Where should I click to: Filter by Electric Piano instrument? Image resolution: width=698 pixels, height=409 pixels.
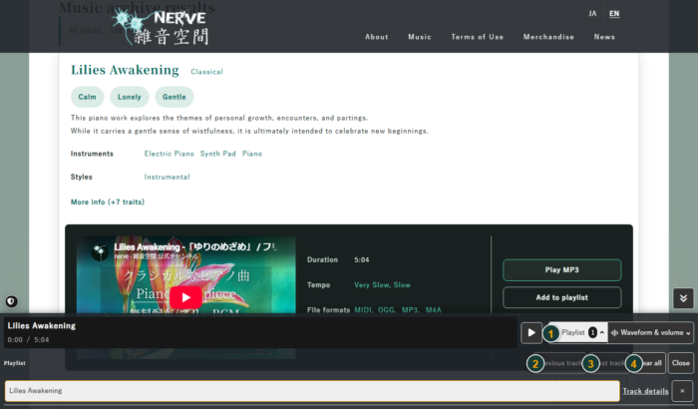click(170, 154)
